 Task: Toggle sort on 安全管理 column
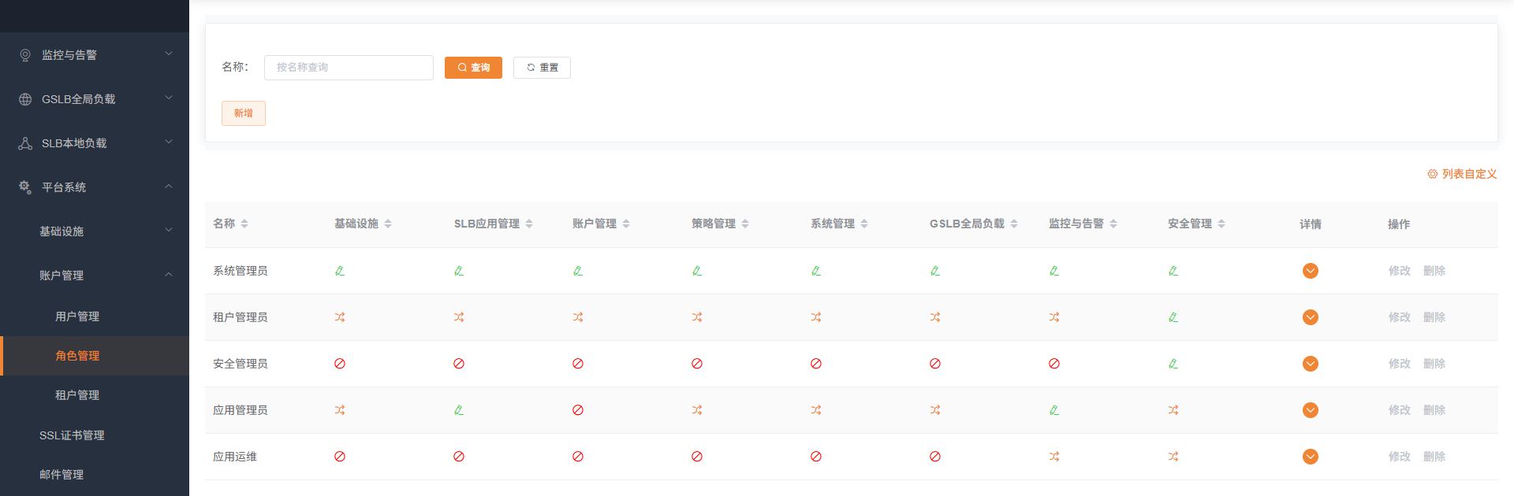(x=1221, y=224)
